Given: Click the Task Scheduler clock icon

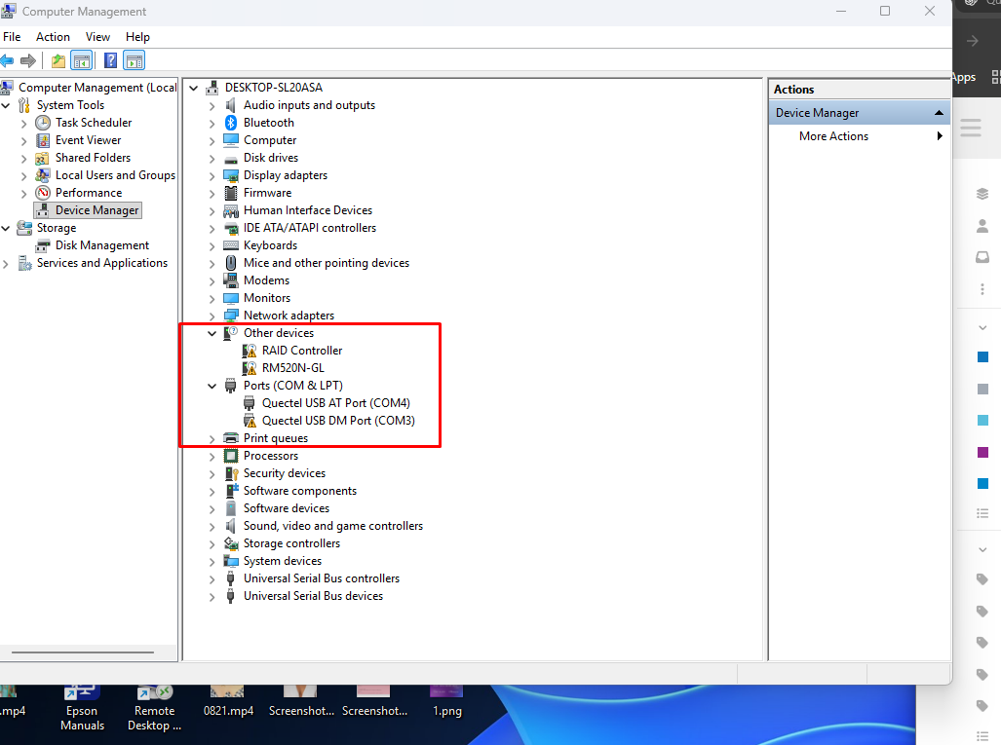Looking at the screenshot, I should point(43,123).
